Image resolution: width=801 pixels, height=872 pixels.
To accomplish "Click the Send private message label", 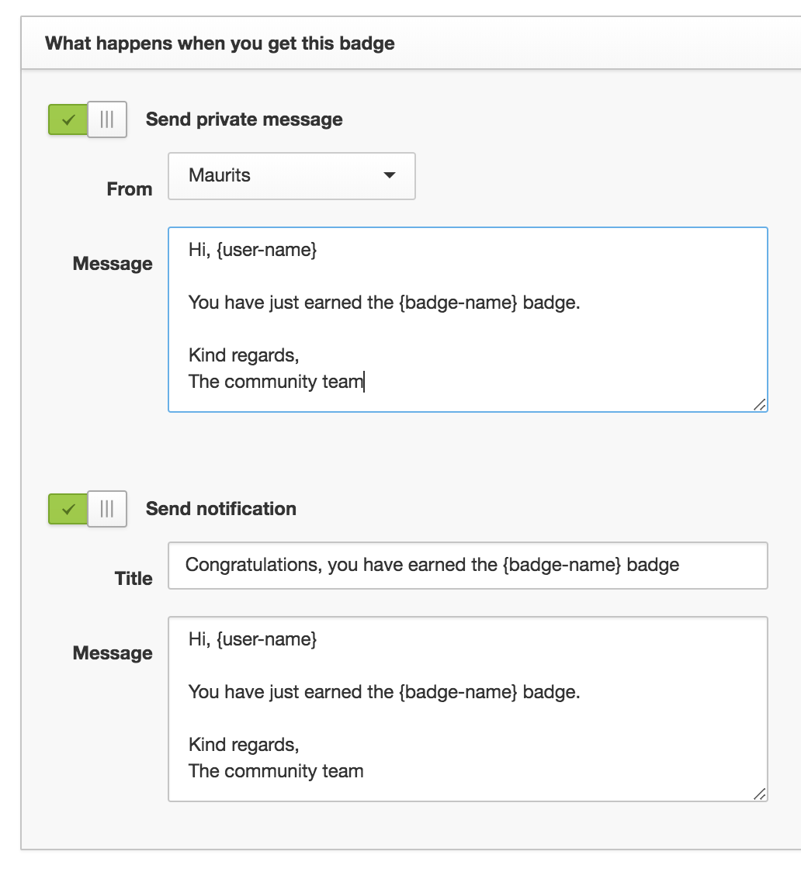I will click(244, 119).
